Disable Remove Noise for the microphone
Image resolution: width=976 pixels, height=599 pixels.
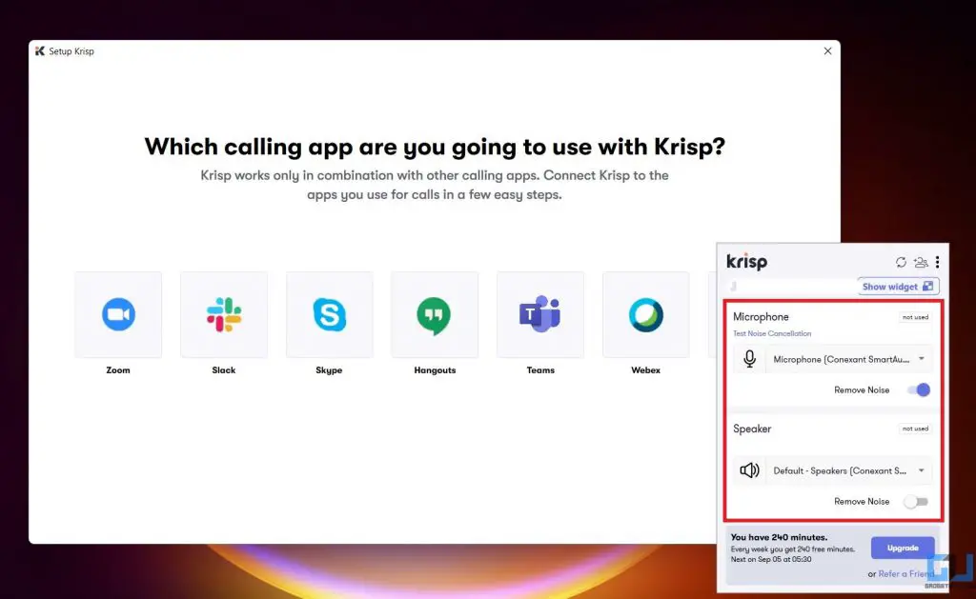click(918, 389)
